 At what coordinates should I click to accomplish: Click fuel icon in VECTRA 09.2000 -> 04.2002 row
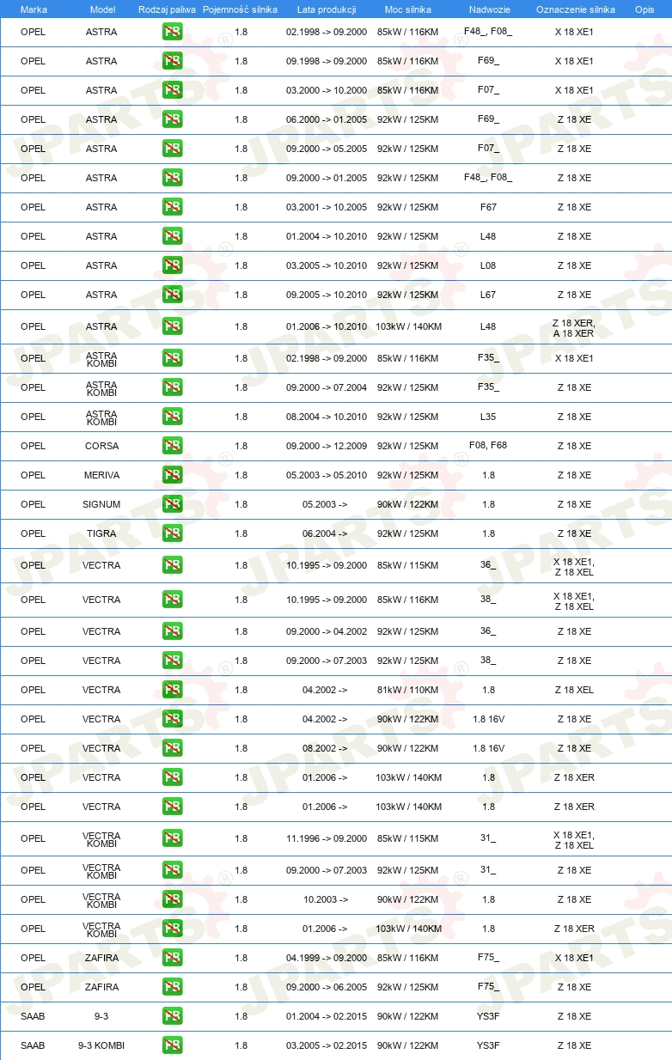click(x=172, y=631)
